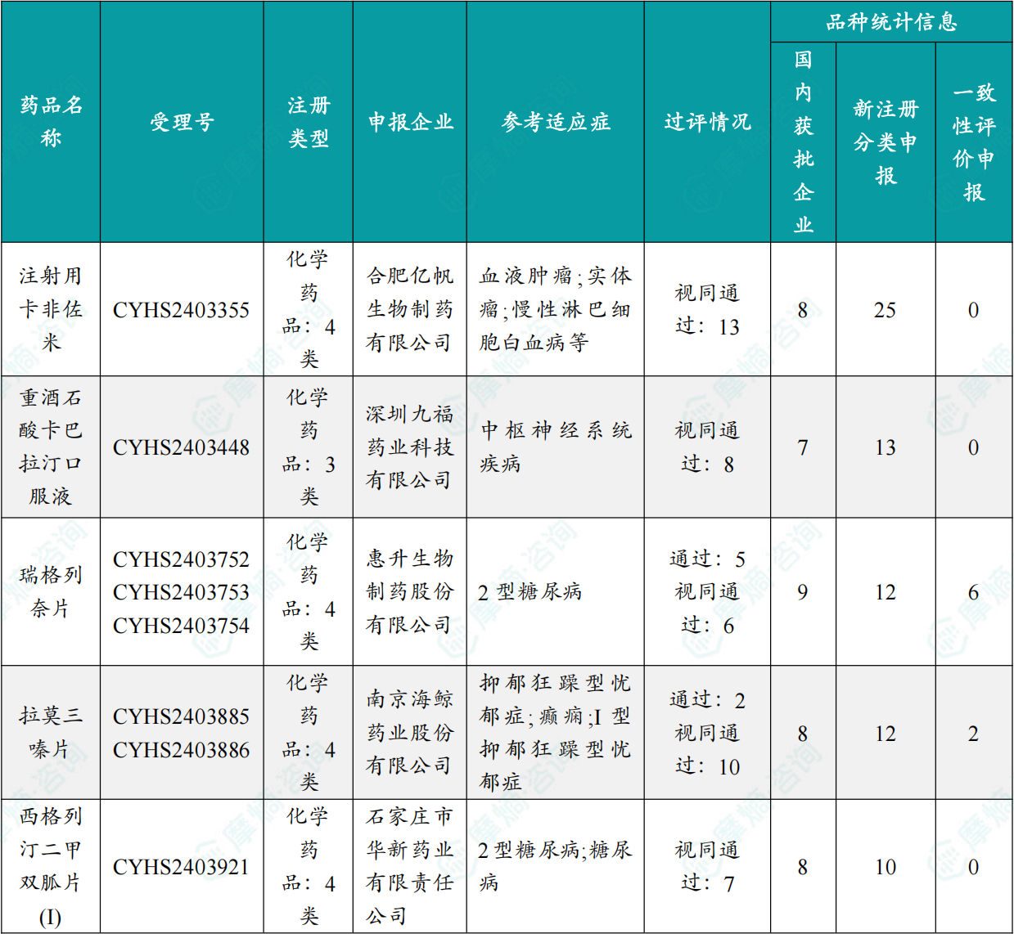Click the indication 中枢神经系统疾病
This screenshot has width=1014, height=934.
tap(556, 447)
